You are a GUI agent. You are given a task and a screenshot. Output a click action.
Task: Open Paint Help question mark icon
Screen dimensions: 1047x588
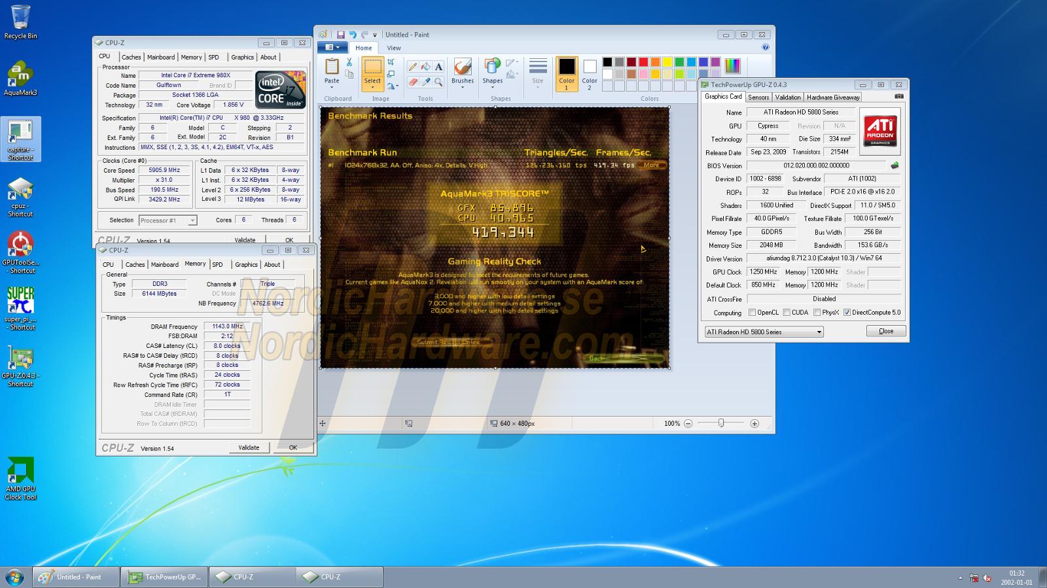pyautogui.click(x=766, y=47)
